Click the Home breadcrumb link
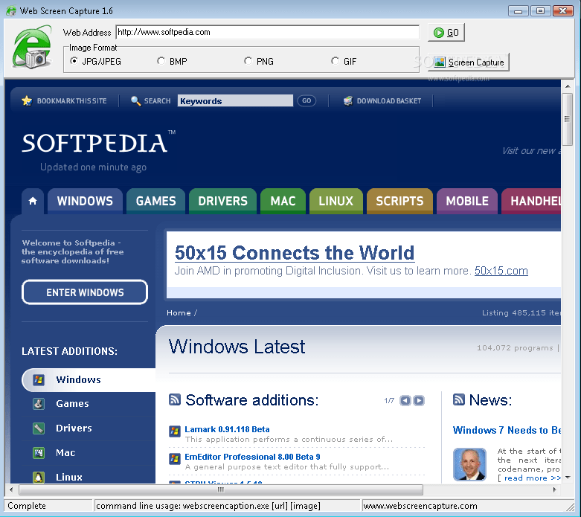 pyautogui.click(x=179, y=312)
